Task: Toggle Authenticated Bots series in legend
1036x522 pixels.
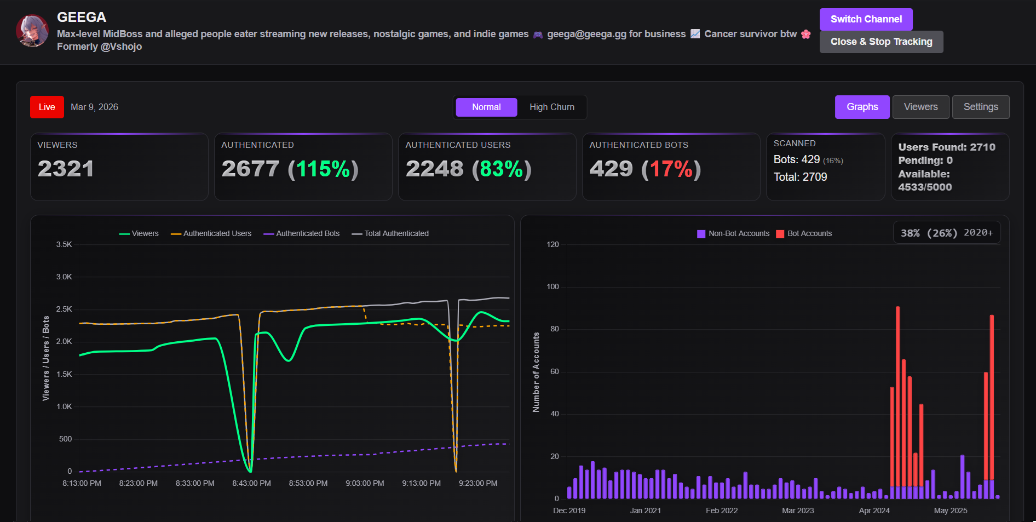Action: point(302,233)
